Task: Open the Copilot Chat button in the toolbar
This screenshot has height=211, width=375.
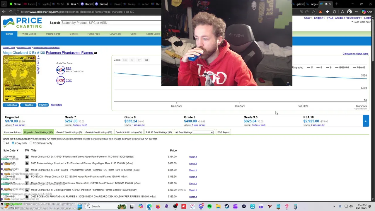Action: tap(367, 12)
